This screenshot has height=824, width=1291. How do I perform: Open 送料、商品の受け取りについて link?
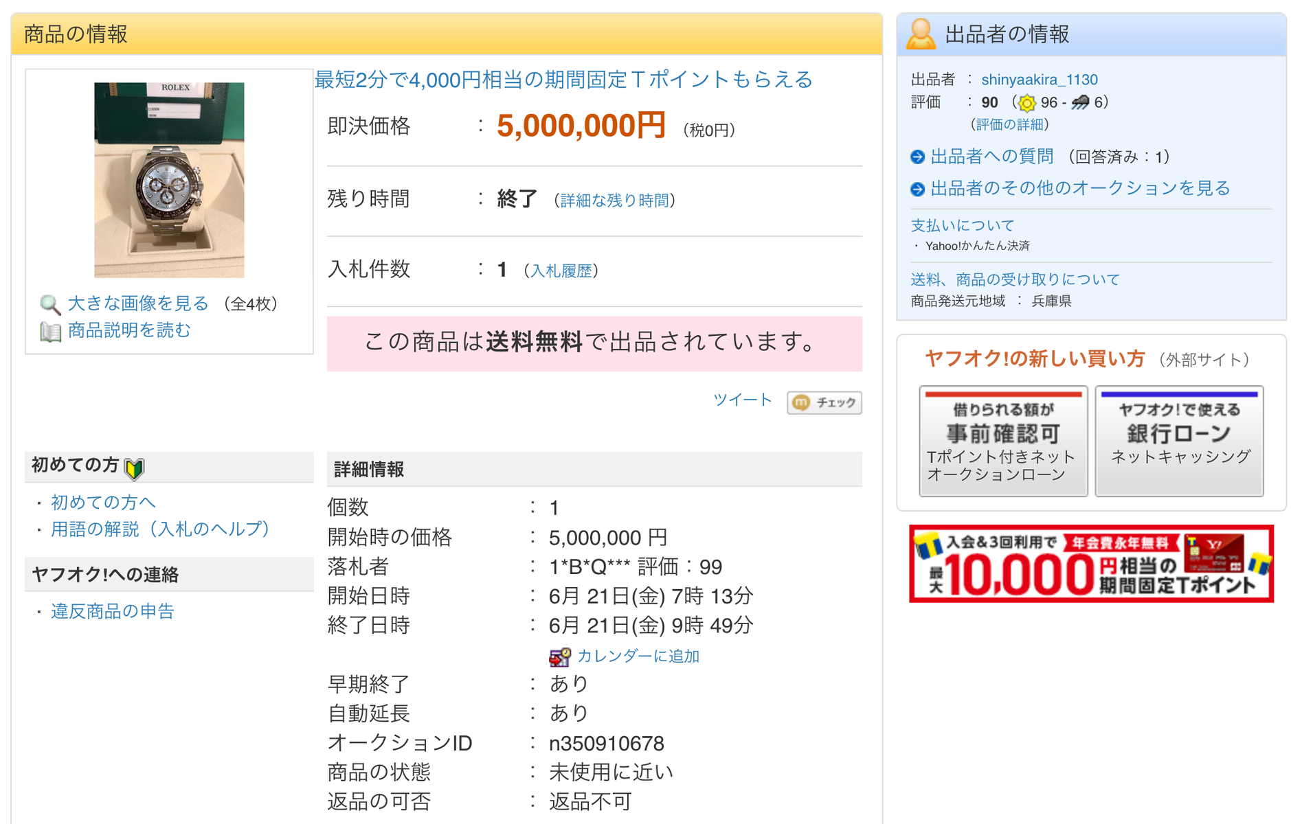pos(1015,279)
